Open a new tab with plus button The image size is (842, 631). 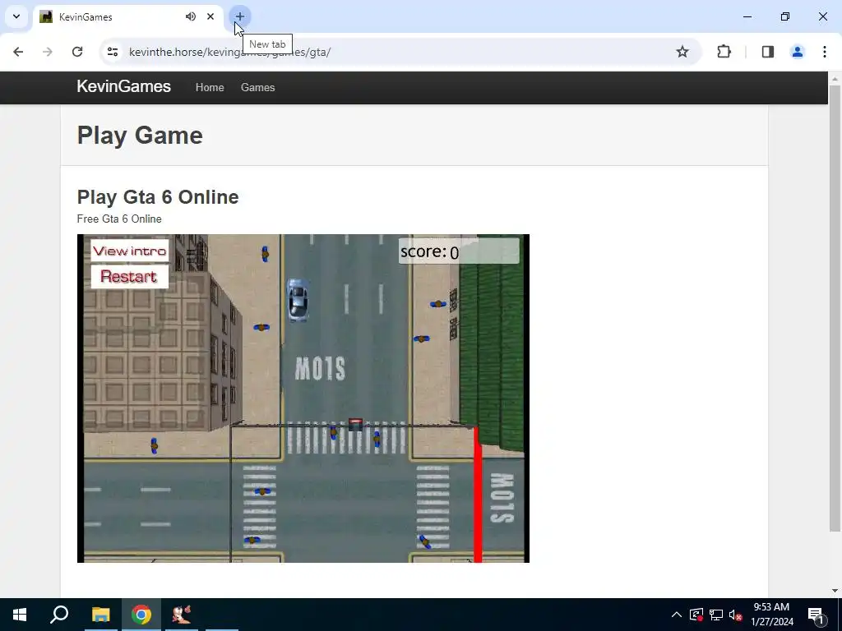(239, 16)
